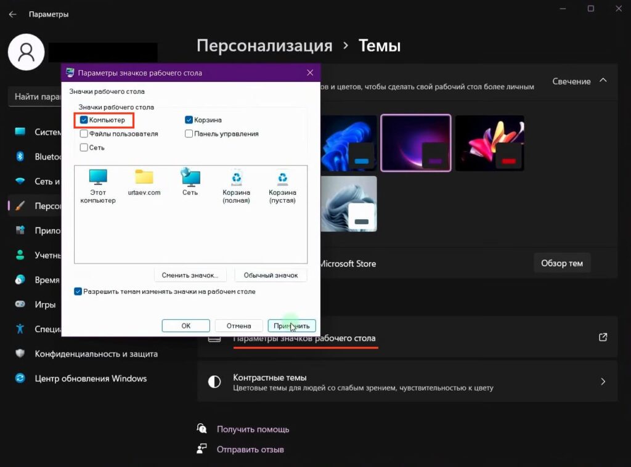The width and height of the screenshot is (631, 467).
Task: Open 'Конфиденциальность и защита' section
Action: (x=96, y=354)
